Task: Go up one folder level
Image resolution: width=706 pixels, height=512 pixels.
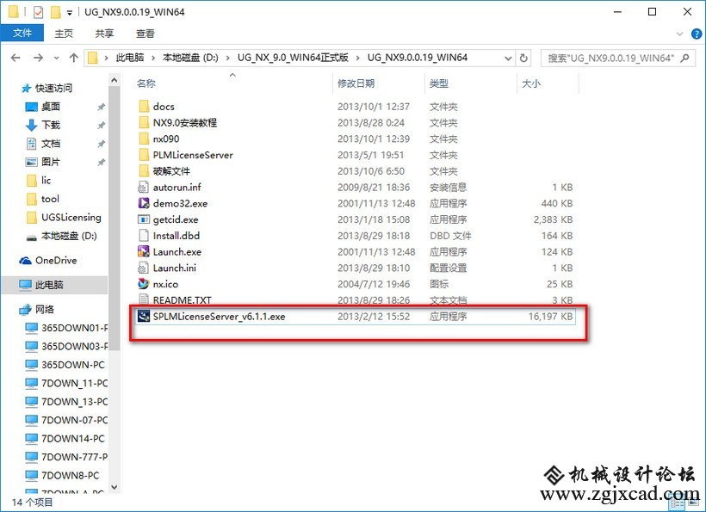Action: pos(73,58)
